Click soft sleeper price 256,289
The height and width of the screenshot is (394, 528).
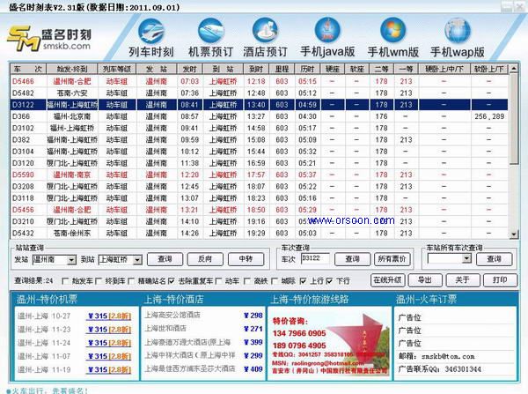point(489,116)
